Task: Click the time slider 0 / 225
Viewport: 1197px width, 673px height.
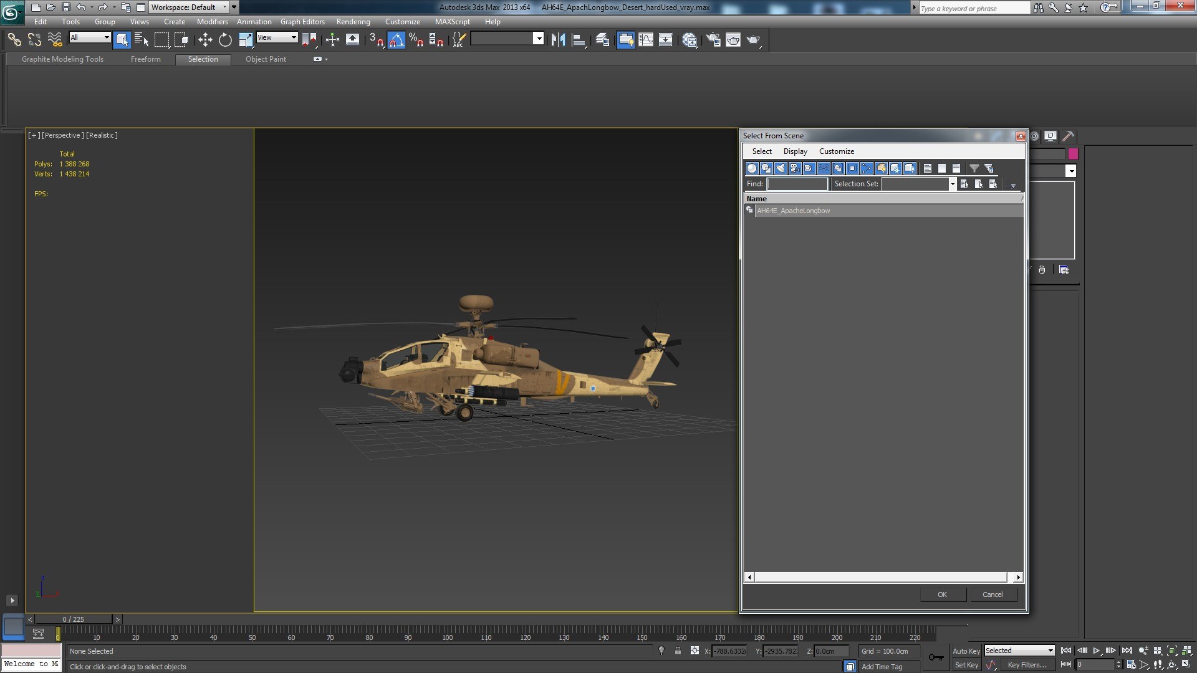Action: 73,619
